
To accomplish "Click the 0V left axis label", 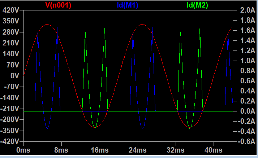I will tap(15, 76).
